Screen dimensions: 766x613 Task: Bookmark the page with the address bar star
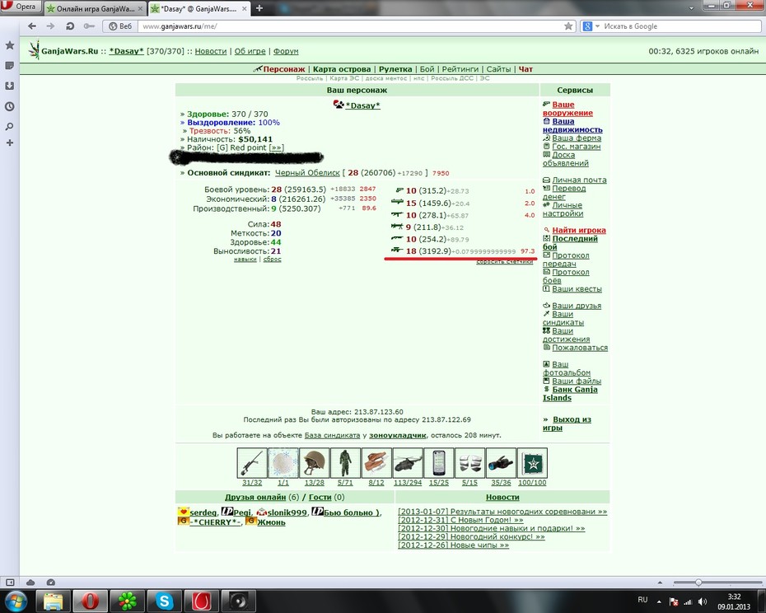coord(568,26)
